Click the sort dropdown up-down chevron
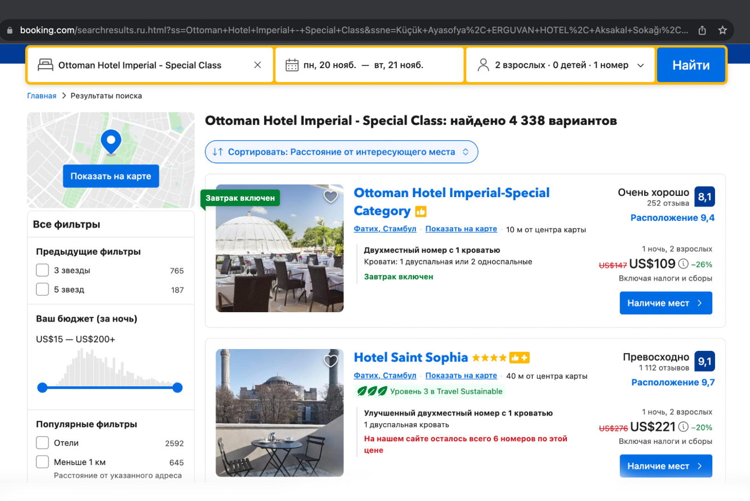The height and width of the screenshot is (501, 750). [x=466, y=152]
